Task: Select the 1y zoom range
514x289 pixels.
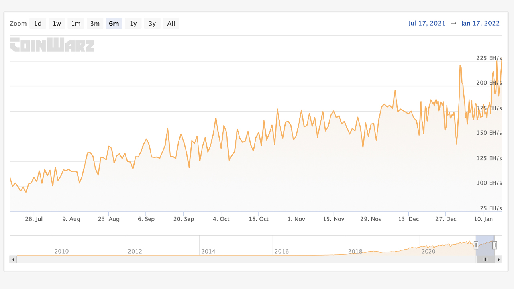Action: [133, 24]
